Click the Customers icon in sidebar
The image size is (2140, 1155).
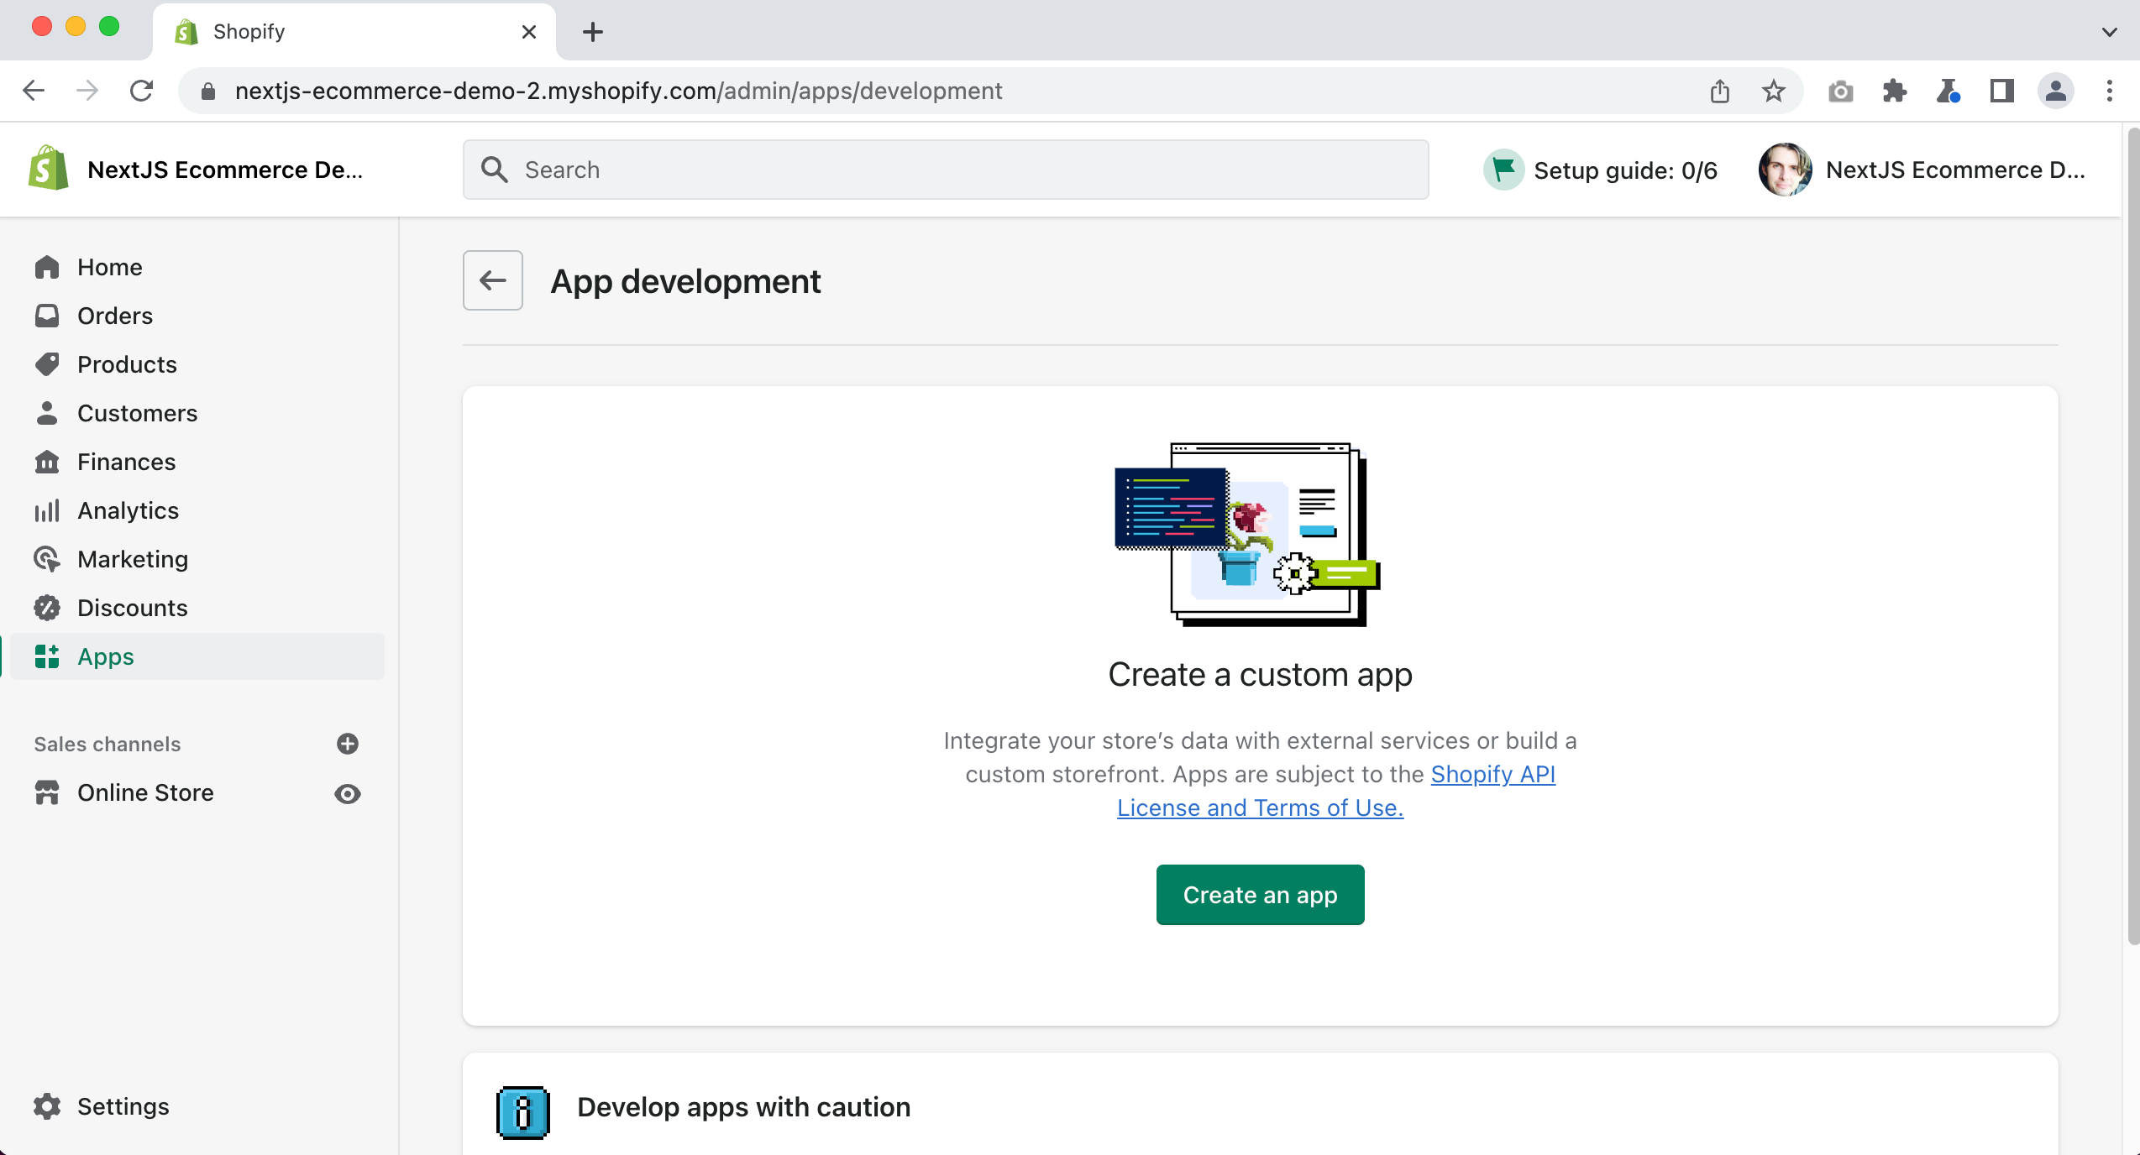click(x=47, y=412)
